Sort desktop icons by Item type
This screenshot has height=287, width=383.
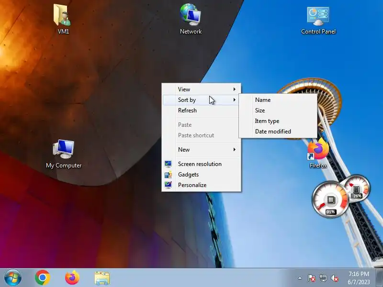click(278, 121)
